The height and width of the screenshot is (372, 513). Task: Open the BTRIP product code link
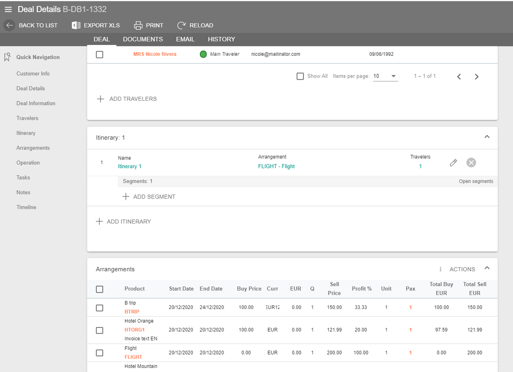point(132,312)
